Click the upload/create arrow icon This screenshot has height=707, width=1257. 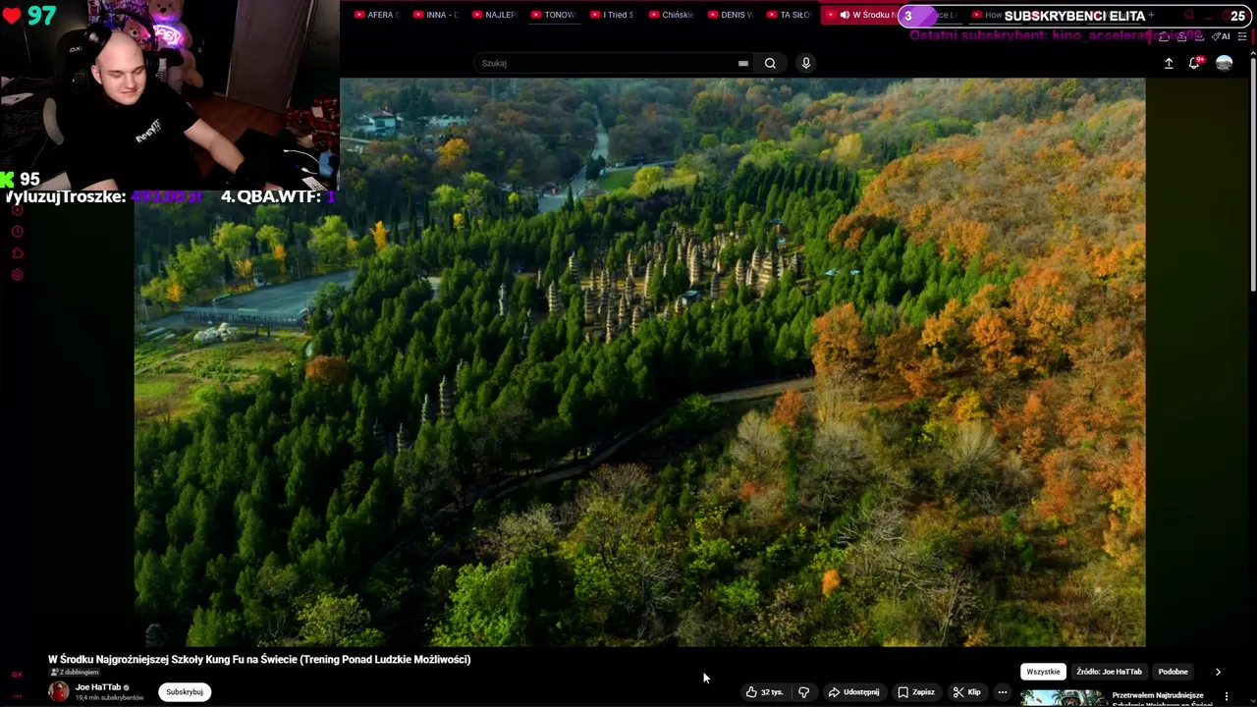tap(1169, 63)
